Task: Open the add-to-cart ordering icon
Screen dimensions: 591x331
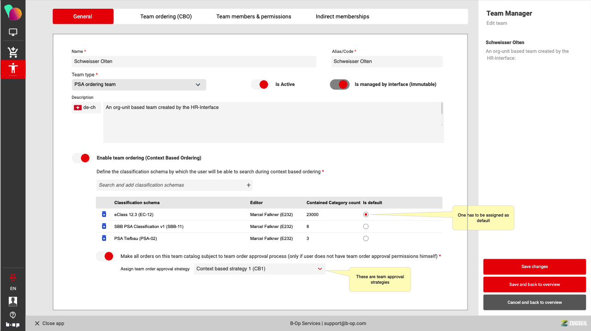Action: click(x=13, y=51)
